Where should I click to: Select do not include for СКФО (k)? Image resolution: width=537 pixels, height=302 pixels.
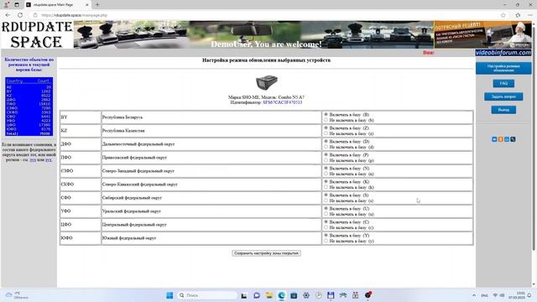(x=326, y=187)
